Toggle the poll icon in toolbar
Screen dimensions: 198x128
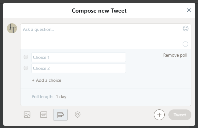pos(60,115)
